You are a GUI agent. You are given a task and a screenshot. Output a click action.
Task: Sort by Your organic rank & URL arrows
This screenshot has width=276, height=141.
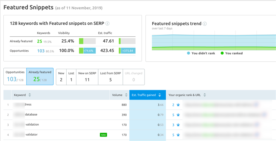204,95
